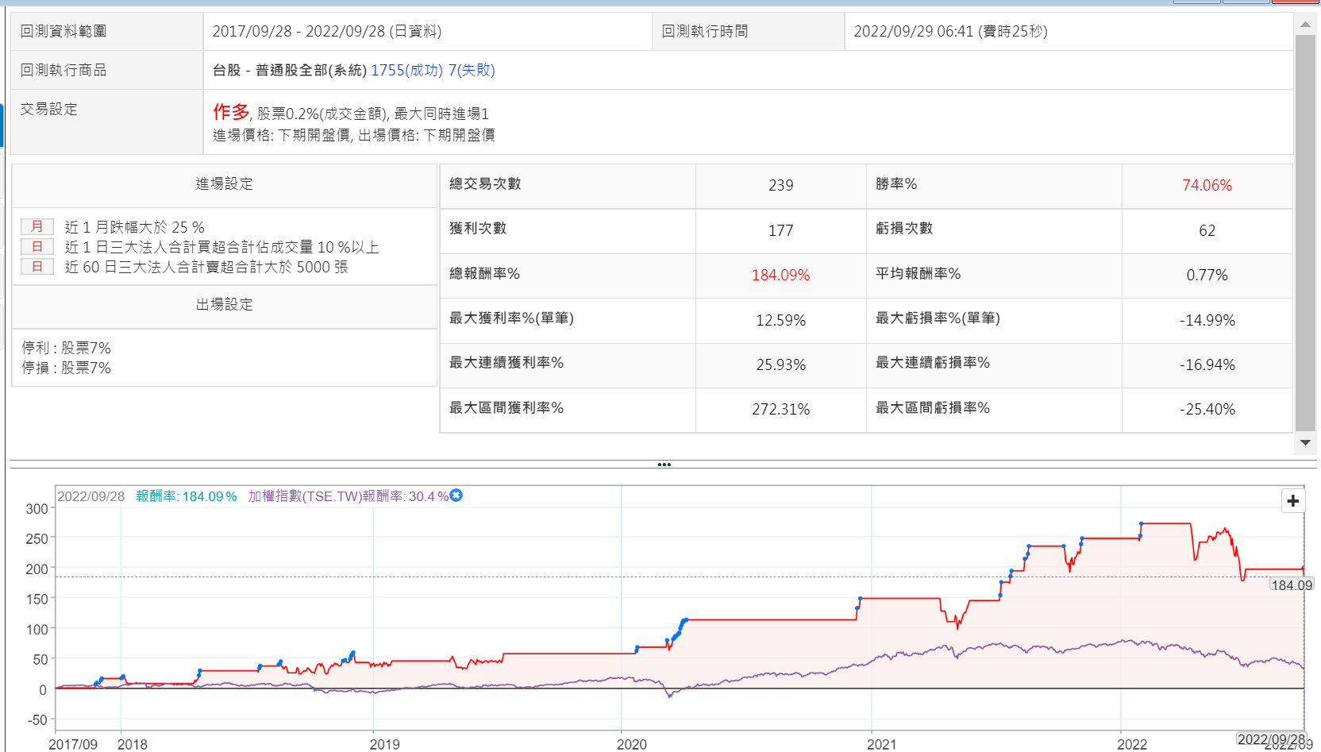Image resolution: width=1321 pixels, height=752 pixels.
Task: Click the 進場設定 section header
Action: point(224,184)
